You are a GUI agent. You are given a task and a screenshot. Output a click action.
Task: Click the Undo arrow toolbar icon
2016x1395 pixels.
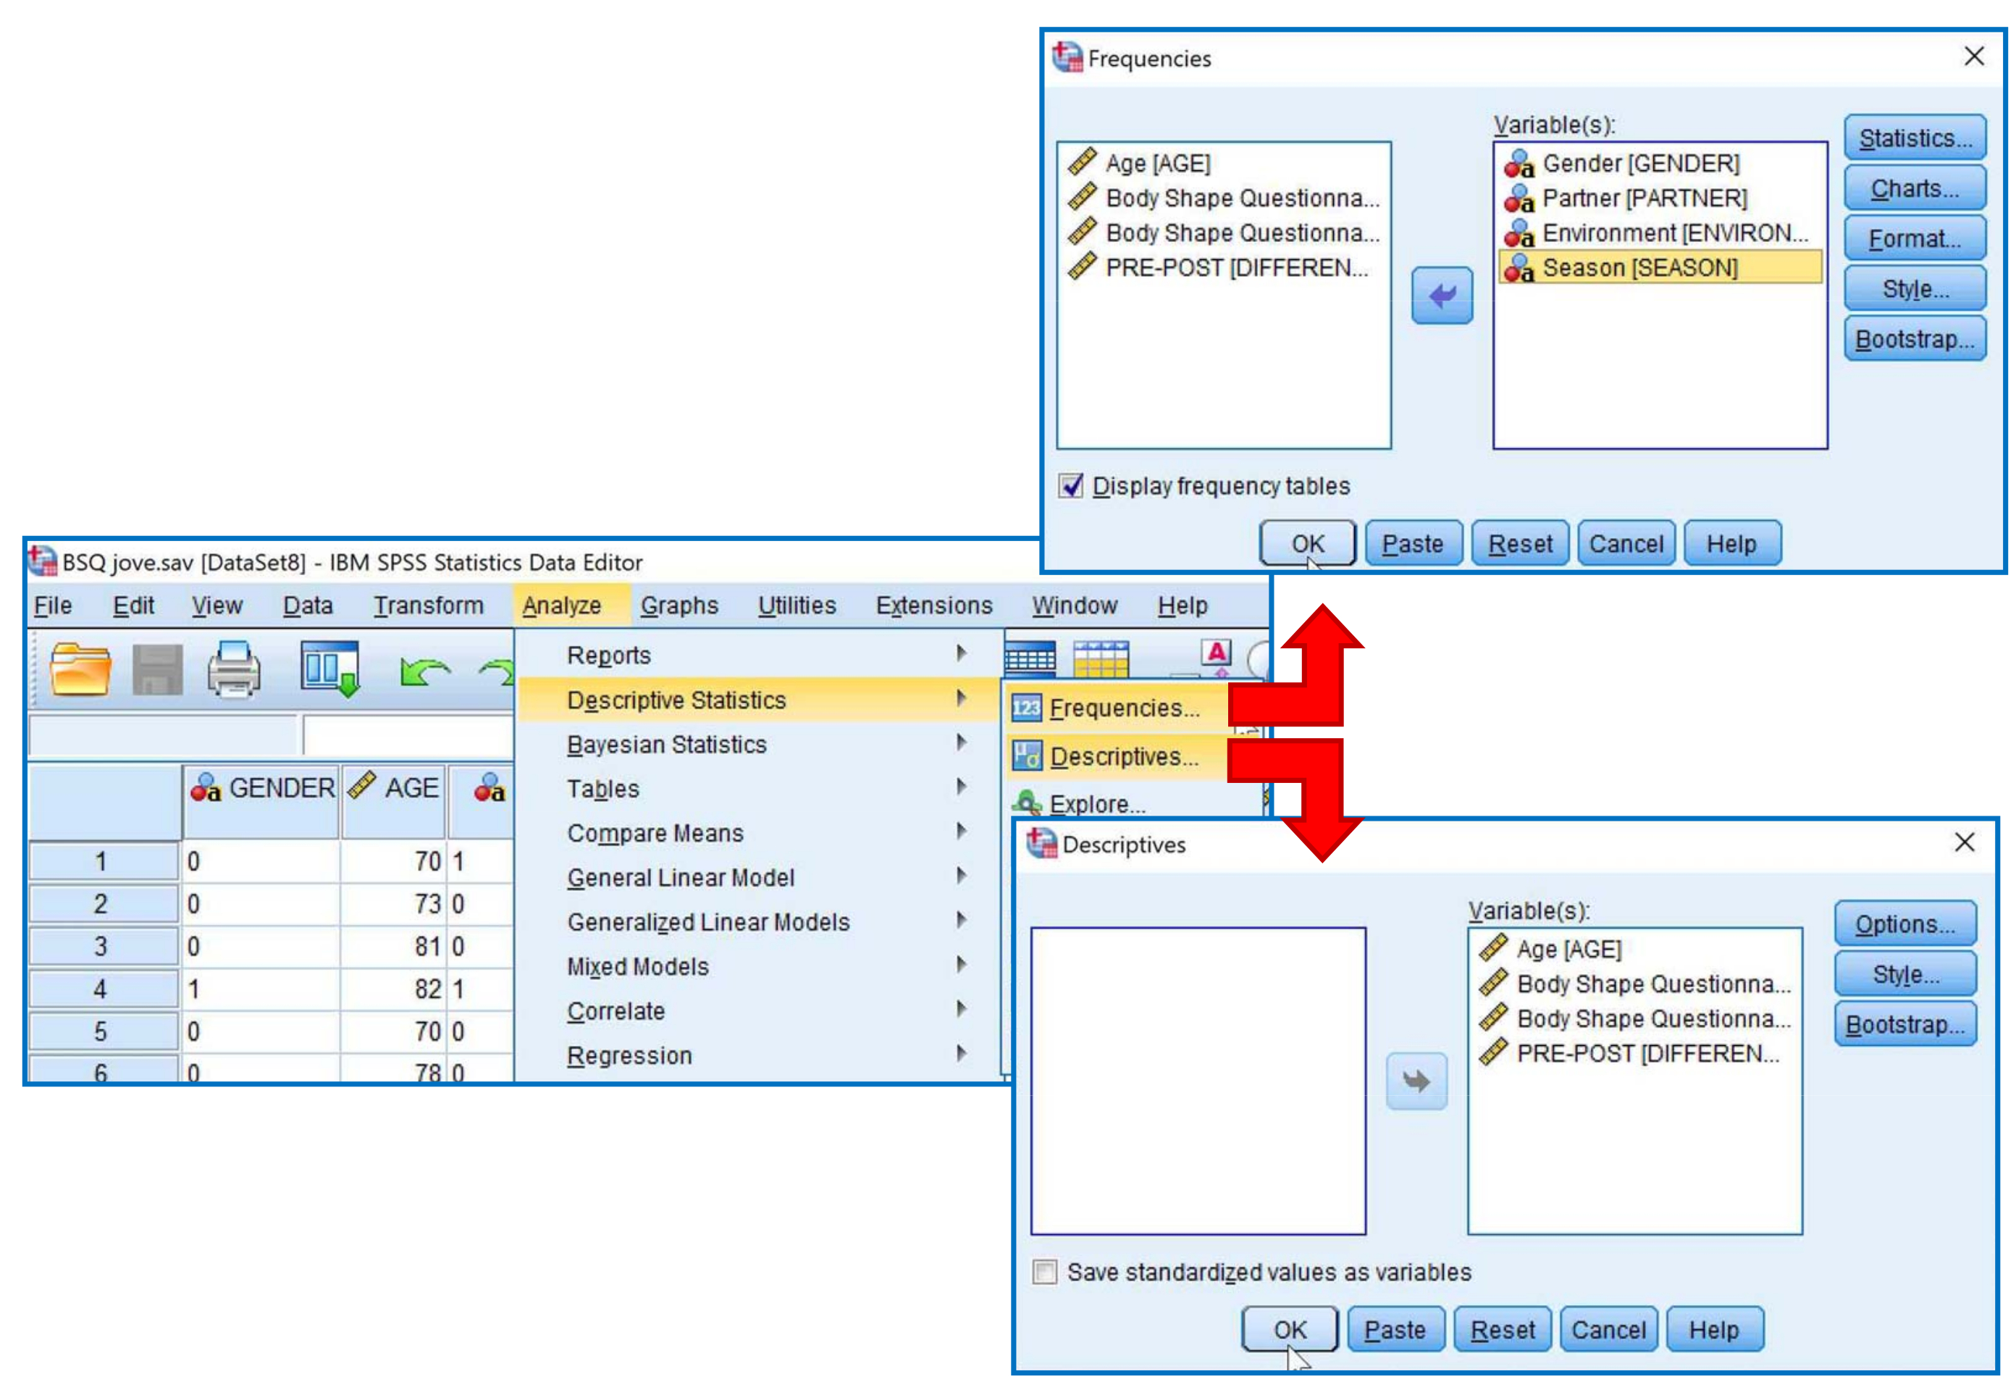423,671
